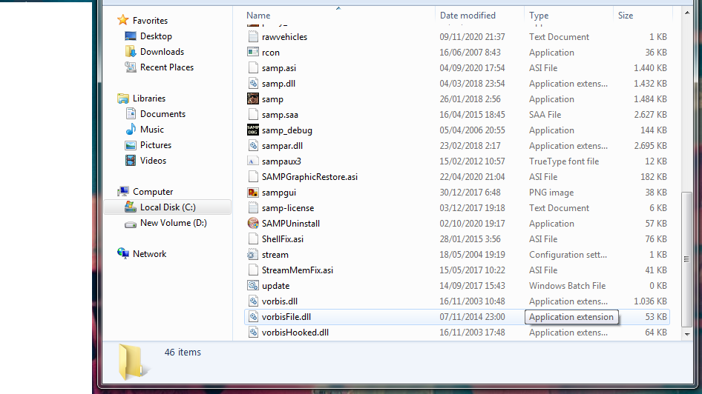This screenshot has width=702, height=394.
Task: Click the Network icon in sidebar
Action: click(x=122, y=254)
